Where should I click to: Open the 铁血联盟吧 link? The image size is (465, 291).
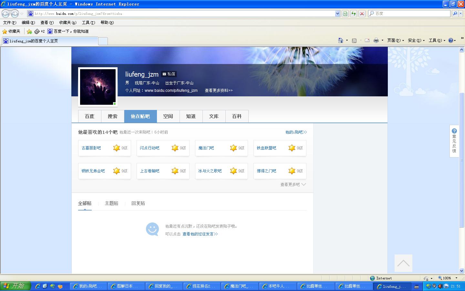(266, 148)
